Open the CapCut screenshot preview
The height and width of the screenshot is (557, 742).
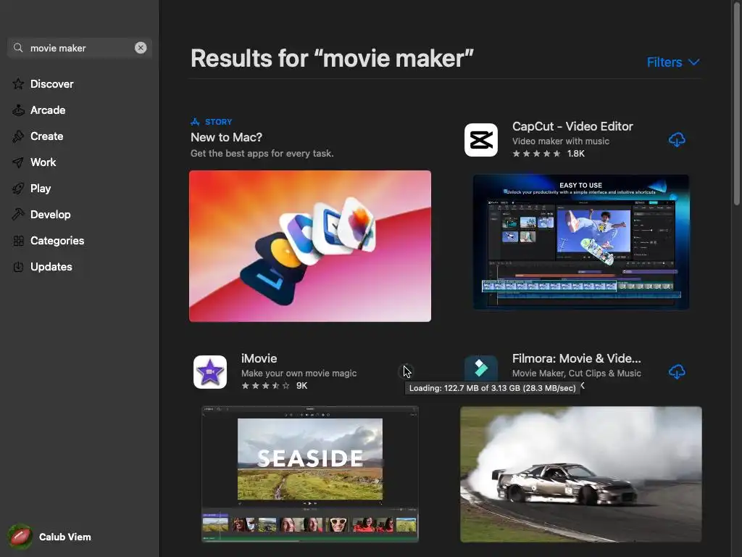point(581,242)
